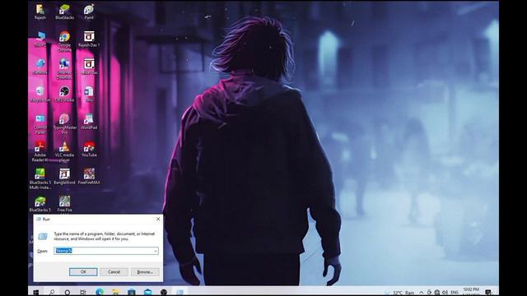Open the volume control tray icon
The height and width of the screenshot is (296, 527).
coord(445,293)
